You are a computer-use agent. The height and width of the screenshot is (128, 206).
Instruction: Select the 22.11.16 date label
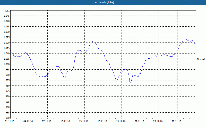tap(139, 121)
